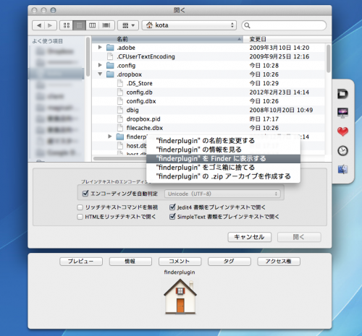The height and width of the screenshot is (336, 362).
Task: Select the list view button
Action: pyautogui.click(x=79, y=25)
